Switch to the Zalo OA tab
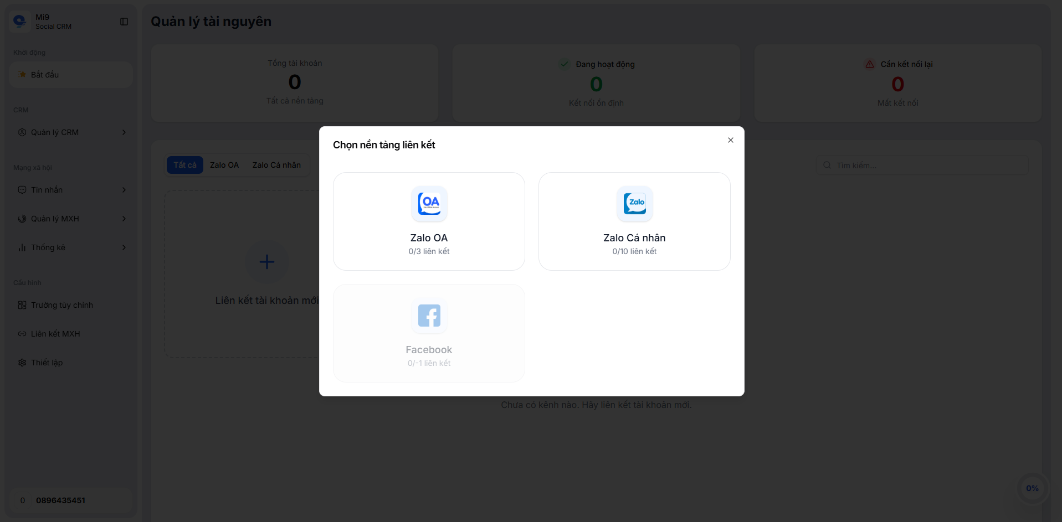The width and height of the screenshot is (1062, 522). (x=224, y=164)
